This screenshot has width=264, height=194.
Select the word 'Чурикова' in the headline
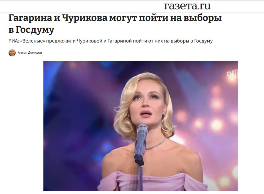(85, 18)
